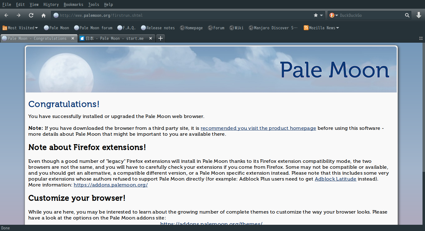Image resolution: width=425 pixels, height=231 pixels.
Task: Click the 'Congratulations!' heading
Action: click(64, 104)
